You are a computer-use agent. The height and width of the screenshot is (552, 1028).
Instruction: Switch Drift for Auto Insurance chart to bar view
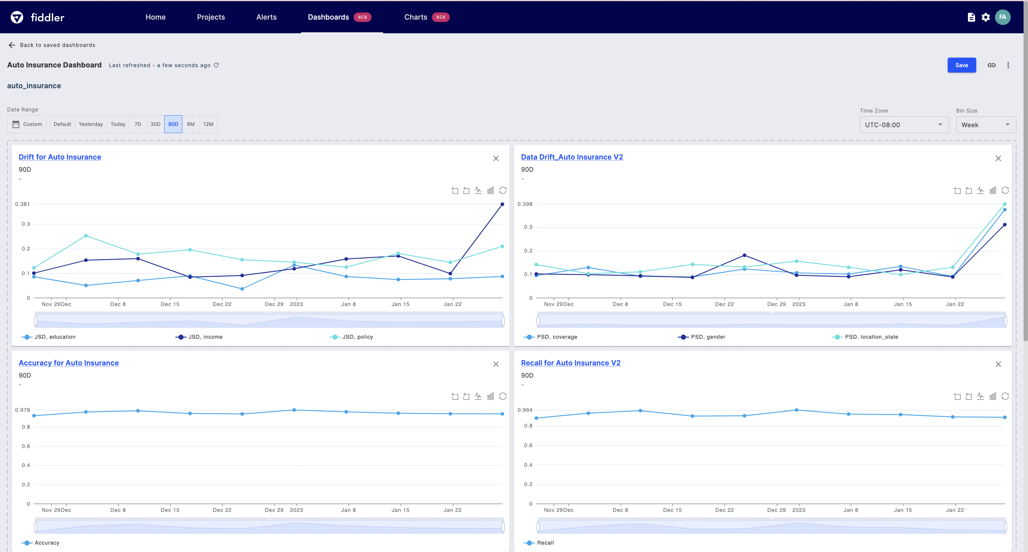(491, 190)
